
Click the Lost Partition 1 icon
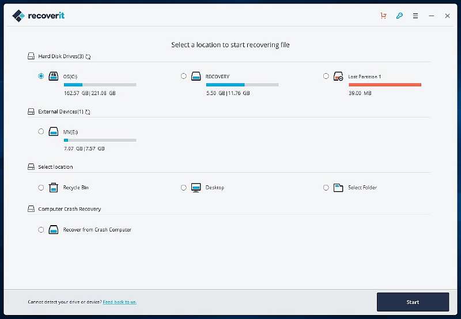point(338,77)
